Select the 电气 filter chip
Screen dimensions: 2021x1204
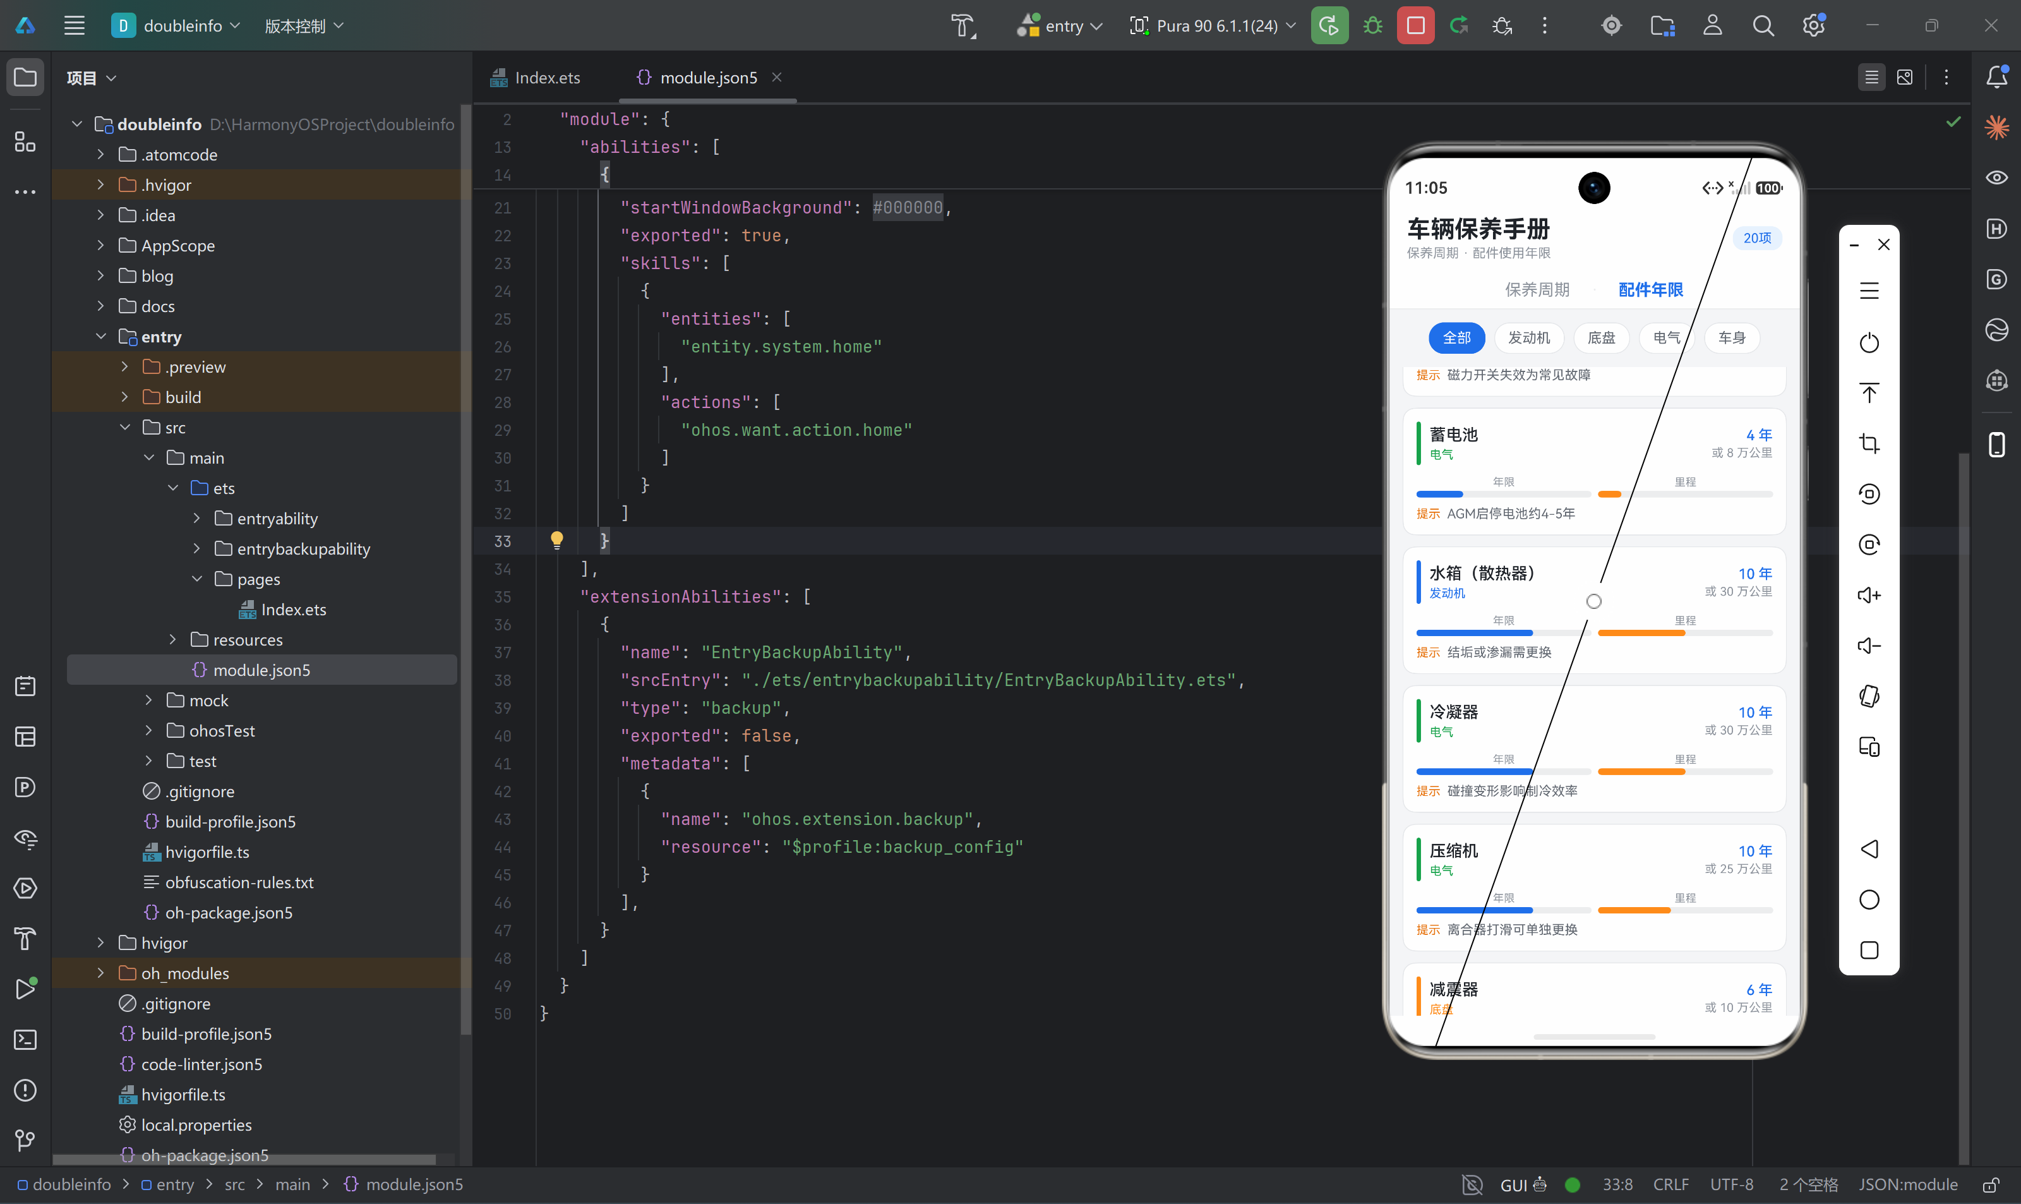click(x=1667, y=337)
